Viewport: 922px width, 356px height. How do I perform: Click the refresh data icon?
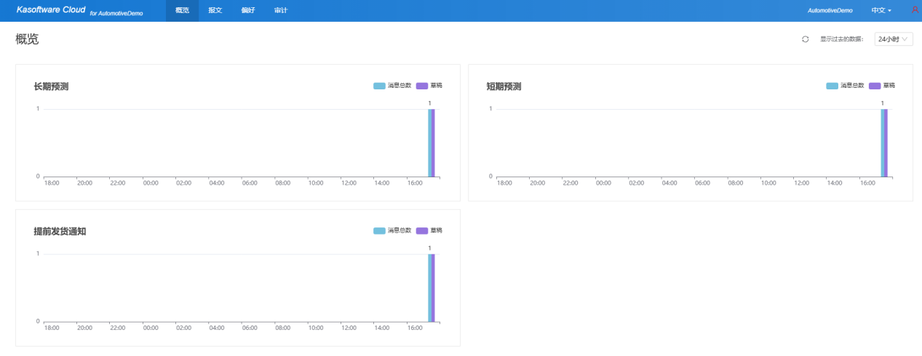tap(805, 39)
